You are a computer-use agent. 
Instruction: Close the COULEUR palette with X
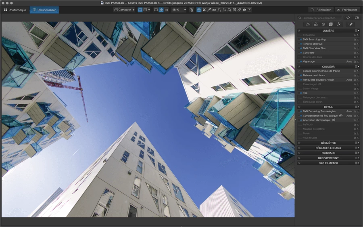299,67
